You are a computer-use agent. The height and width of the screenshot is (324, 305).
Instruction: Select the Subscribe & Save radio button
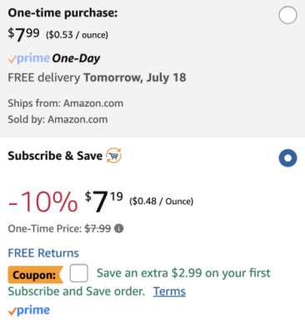(287, 158)
